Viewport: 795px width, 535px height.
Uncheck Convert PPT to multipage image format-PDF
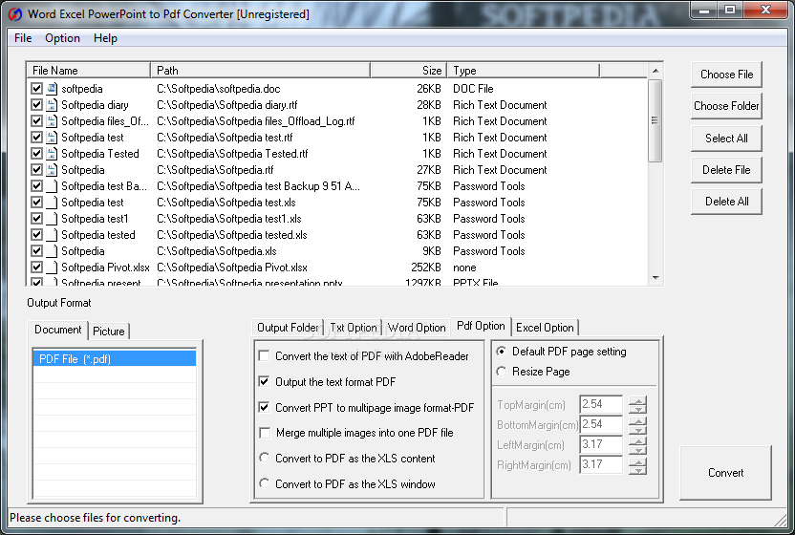coord(264,407)
